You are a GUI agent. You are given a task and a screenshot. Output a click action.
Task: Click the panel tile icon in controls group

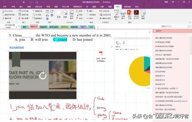pyautogui.click(x=52, y=11)
